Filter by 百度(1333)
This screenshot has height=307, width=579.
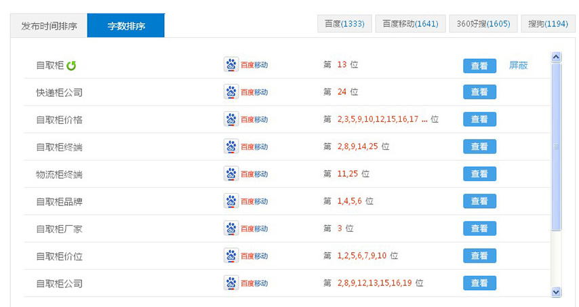click(x=344, y=24)
